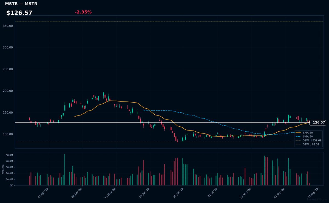Screen dimensions: 329x203
Task: Click the 52W L 82.31 legend entry
Action: click(x=308, y=144)
